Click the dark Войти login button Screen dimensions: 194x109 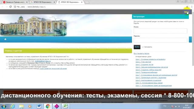137,47
